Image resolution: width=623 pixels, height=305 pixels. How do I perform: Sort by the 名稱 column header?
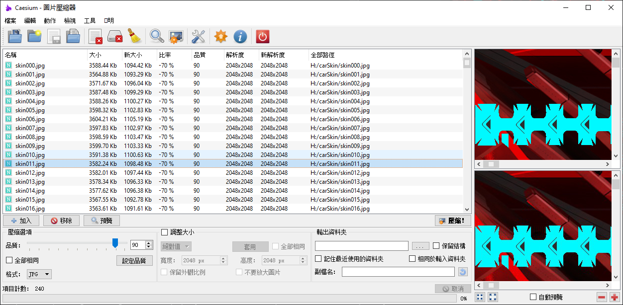point(45,55)
